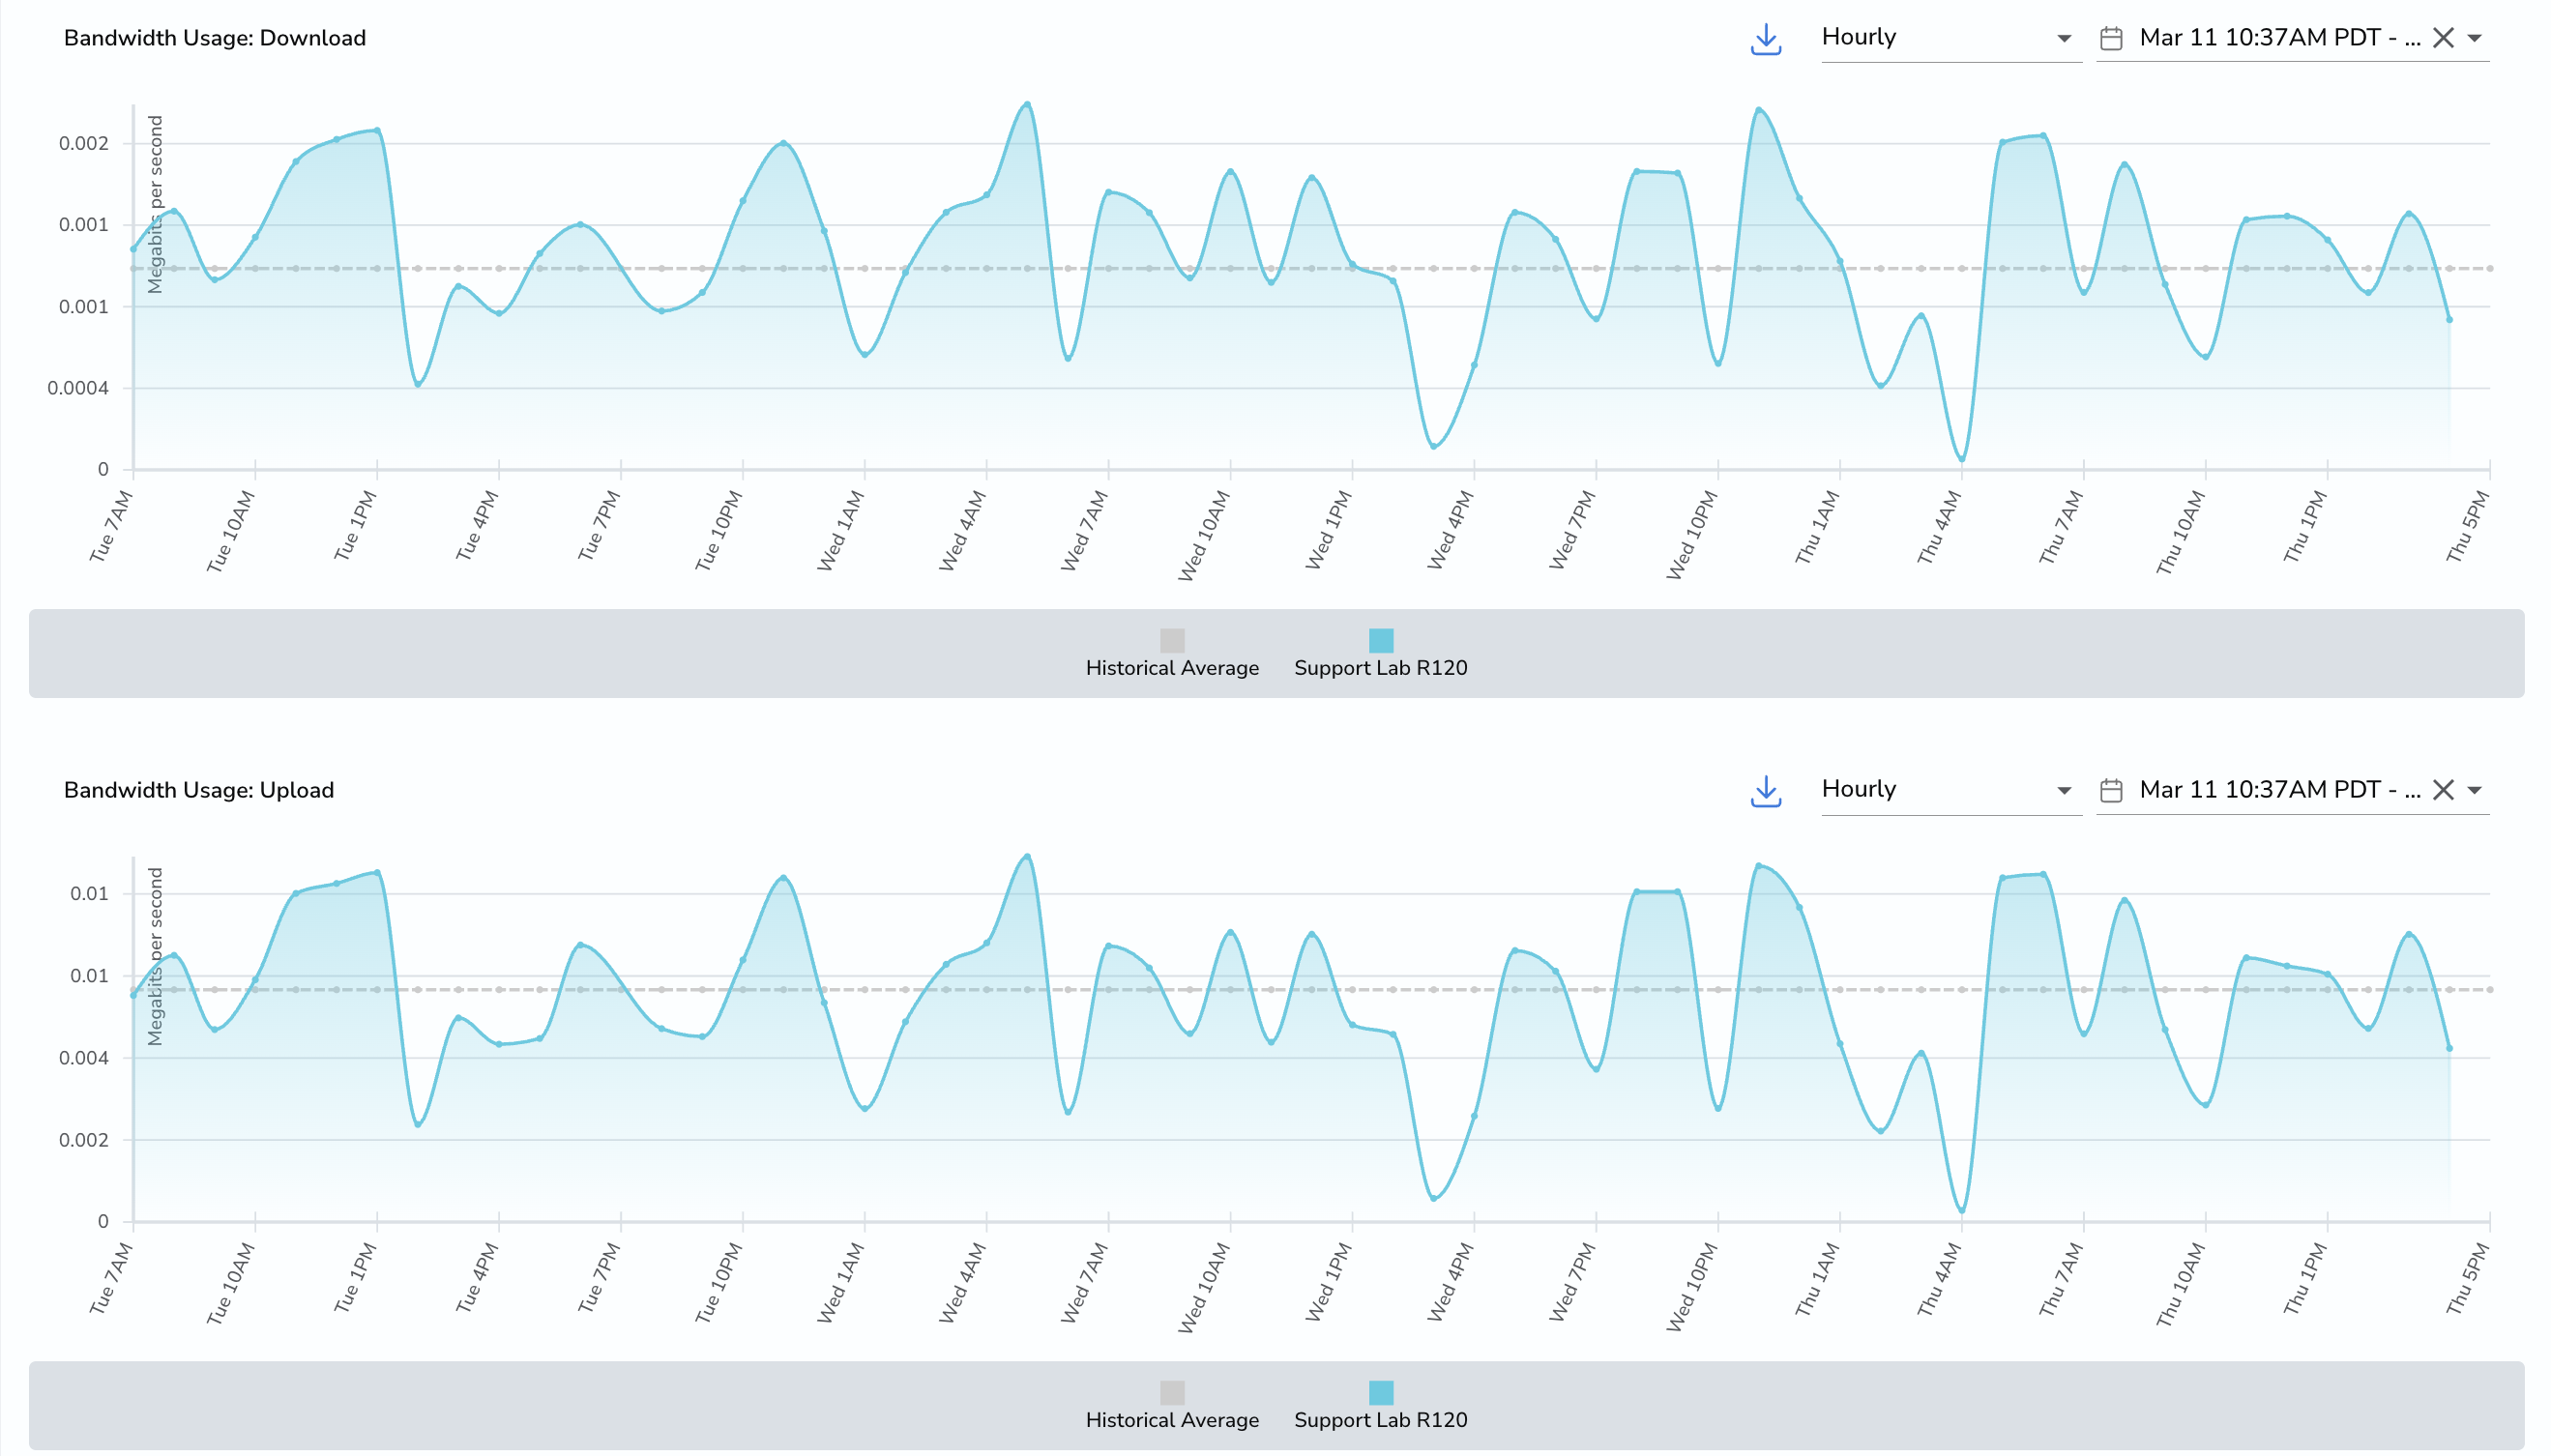
Task: Open calendar icon in Upload chart header
Action: tap(2111, 791)
